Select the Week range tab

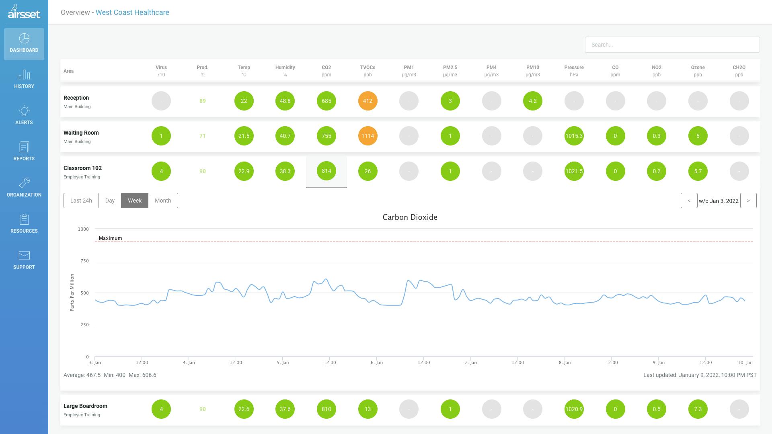coord(135,201)
